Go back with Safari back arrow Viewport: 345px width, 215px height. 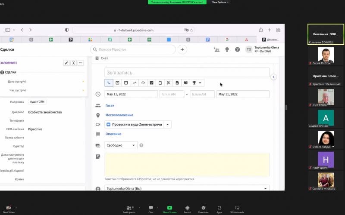[22, 30]
